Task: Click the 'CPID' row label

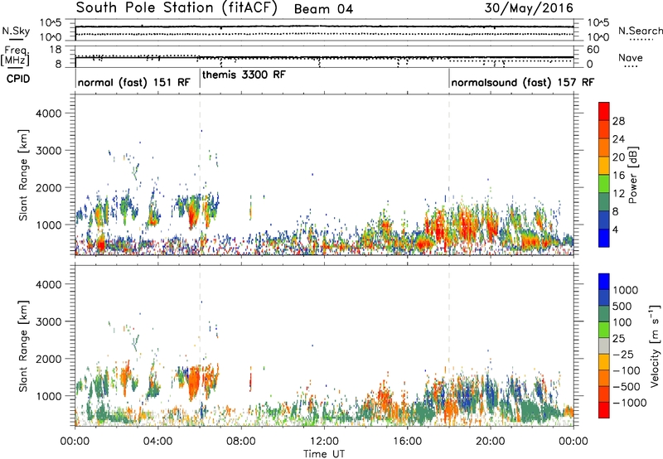Action: (x=18, y=79)
